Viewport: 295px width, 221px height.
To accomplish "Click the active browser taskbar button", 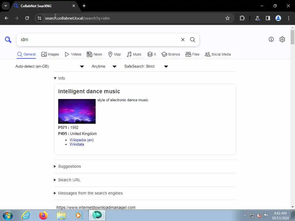I will coord(97,215).
